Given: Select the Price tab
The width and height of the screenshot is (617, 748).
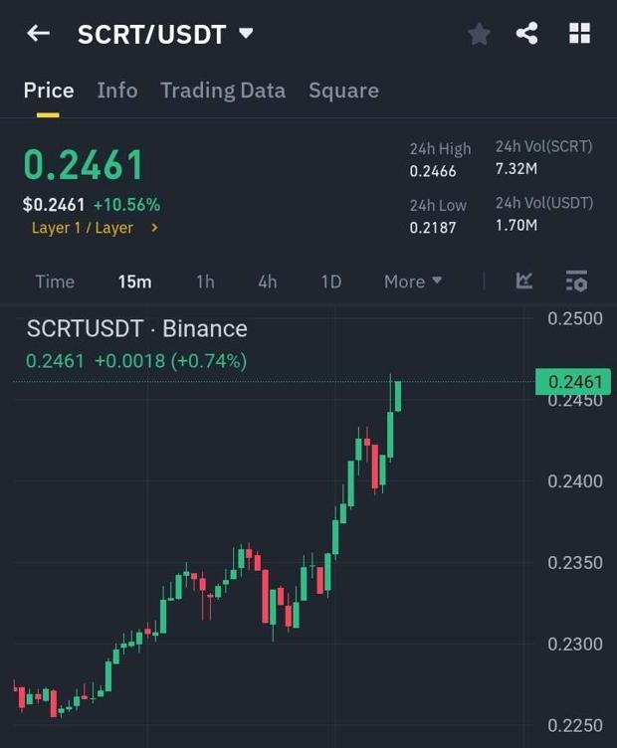Looking at the screenshot, I should tap(49, 91).
